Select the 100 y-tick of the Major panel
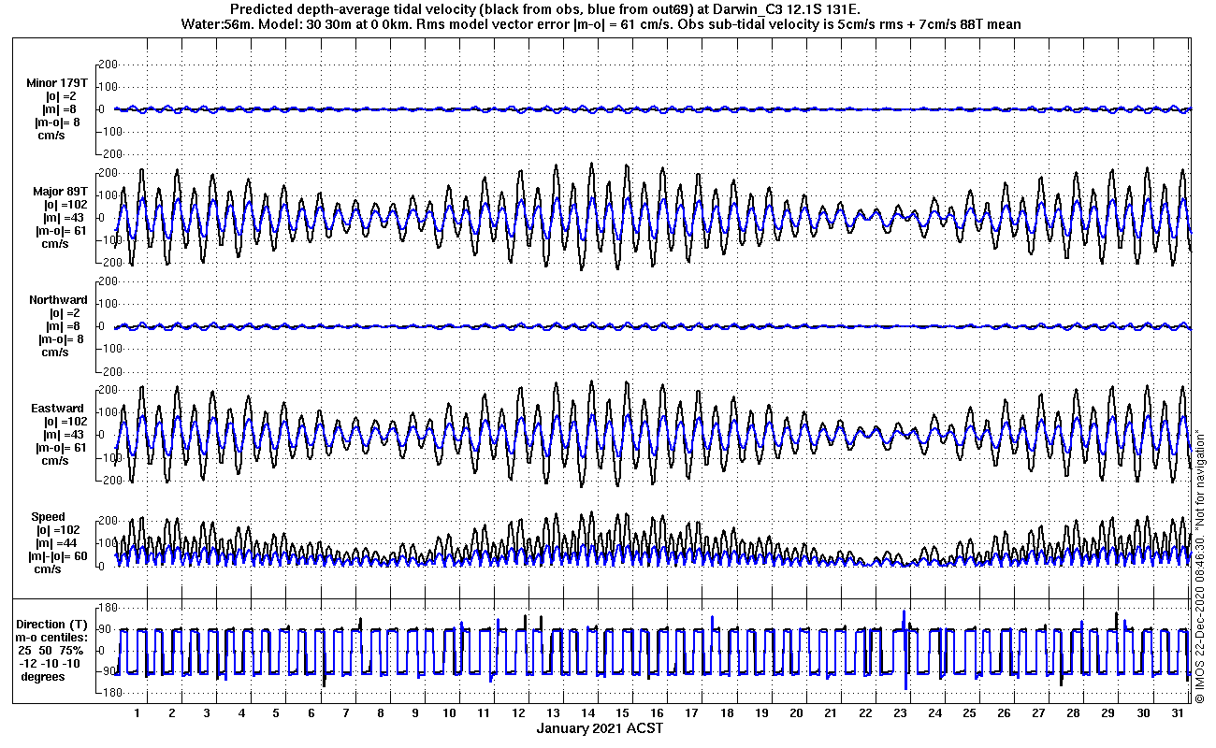 pyautogui.click(x=107, y=194)
